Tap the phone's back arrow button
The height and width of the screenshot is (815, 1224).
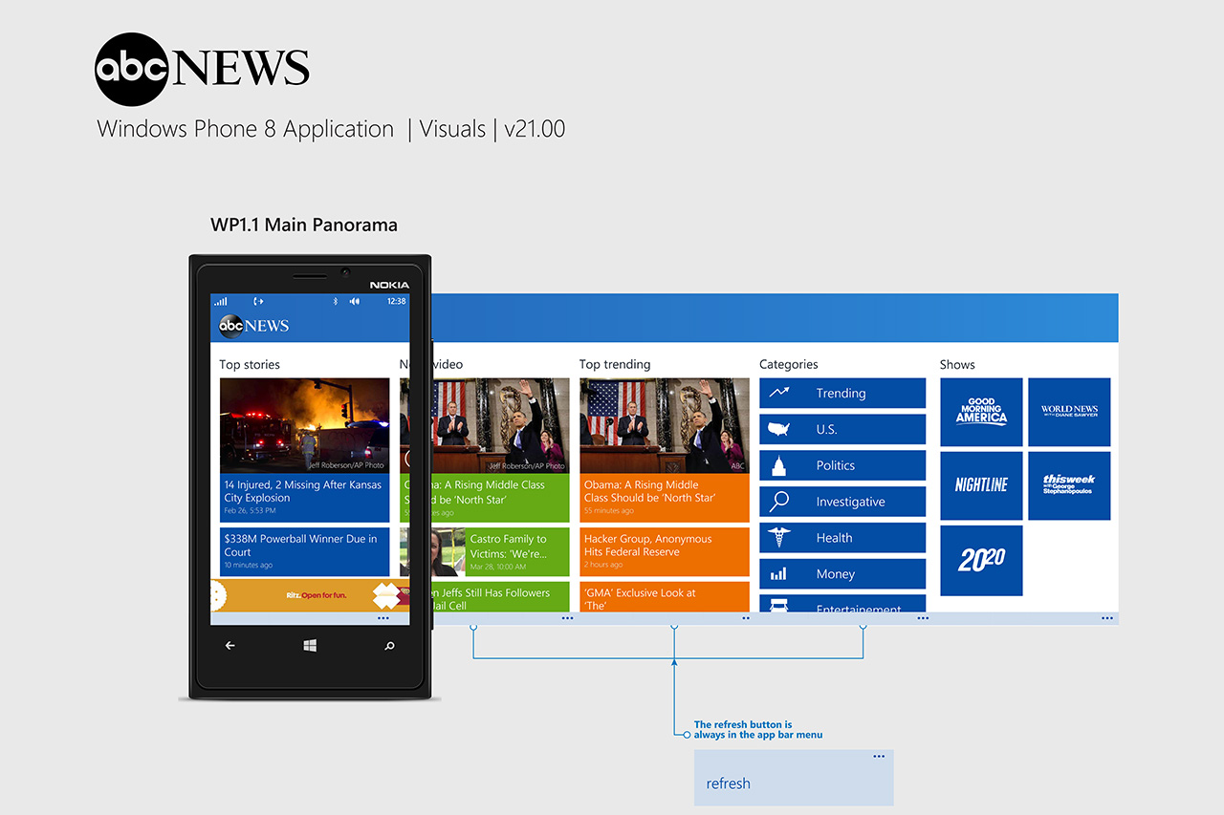(229, 646)
